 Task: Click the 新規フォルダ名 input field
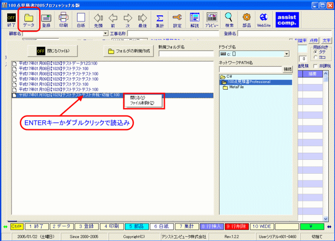point(186,53)
